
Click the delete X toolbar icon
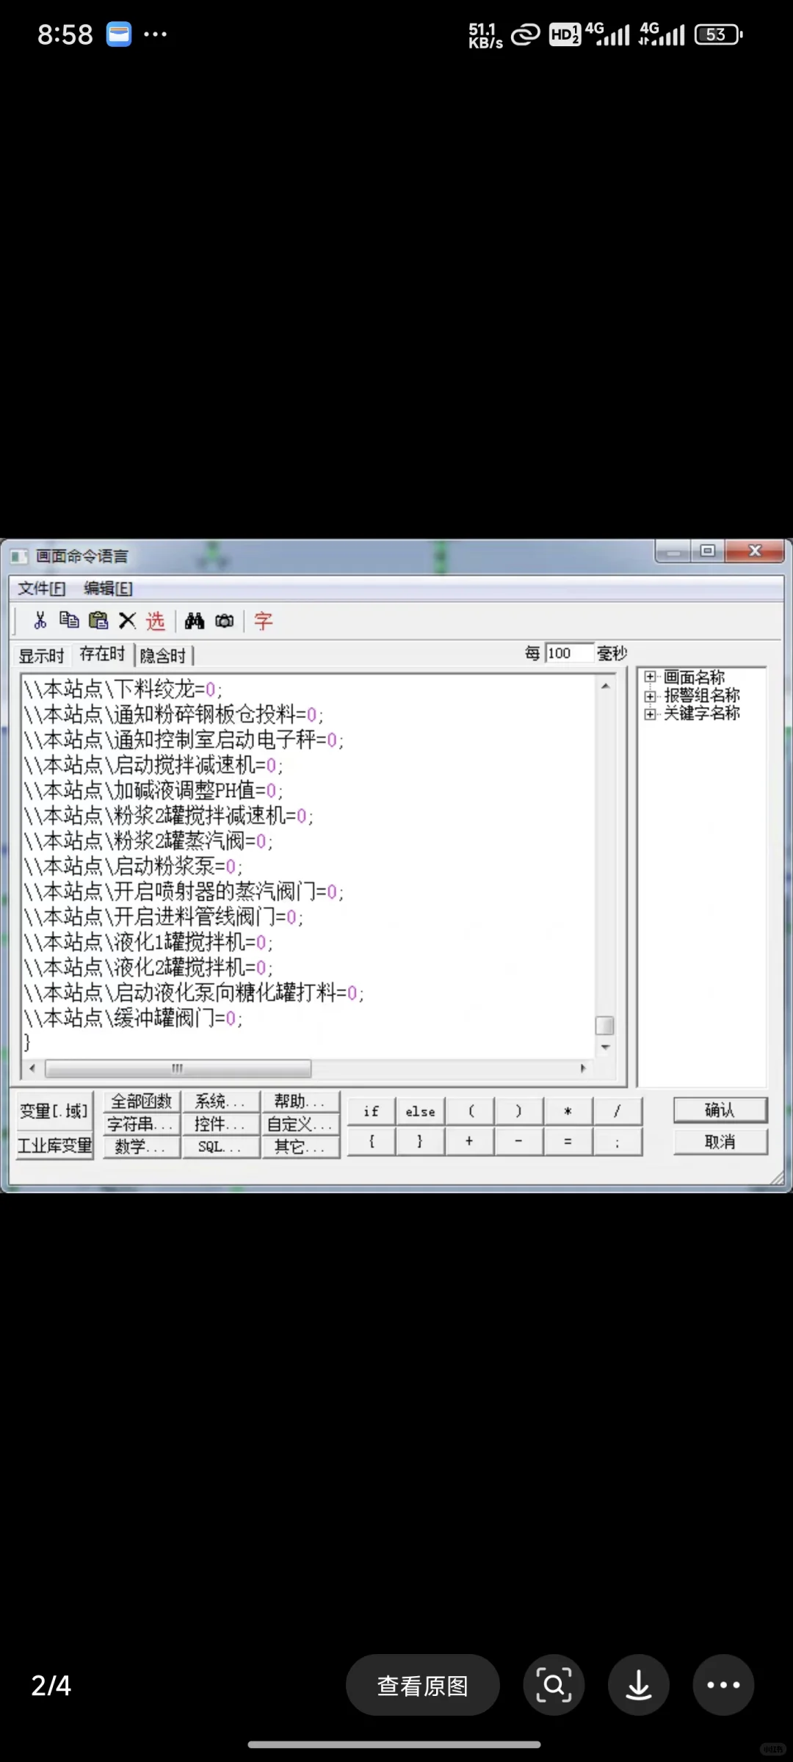pos(127,621)
